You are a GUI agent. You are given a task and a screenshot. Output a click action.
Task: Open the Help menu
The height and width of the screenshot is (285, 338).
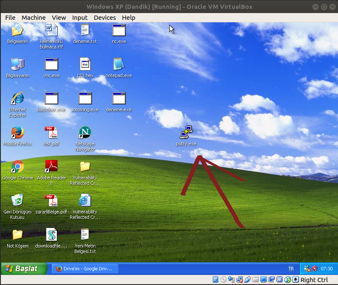coord(128,18)
